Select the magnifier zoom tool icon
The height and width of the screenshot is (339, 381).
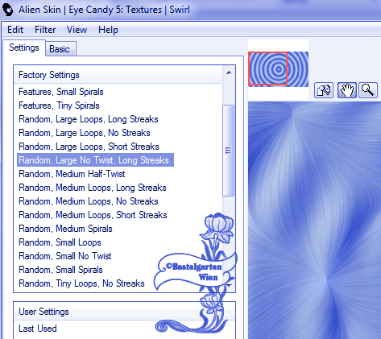coord(368,90)
